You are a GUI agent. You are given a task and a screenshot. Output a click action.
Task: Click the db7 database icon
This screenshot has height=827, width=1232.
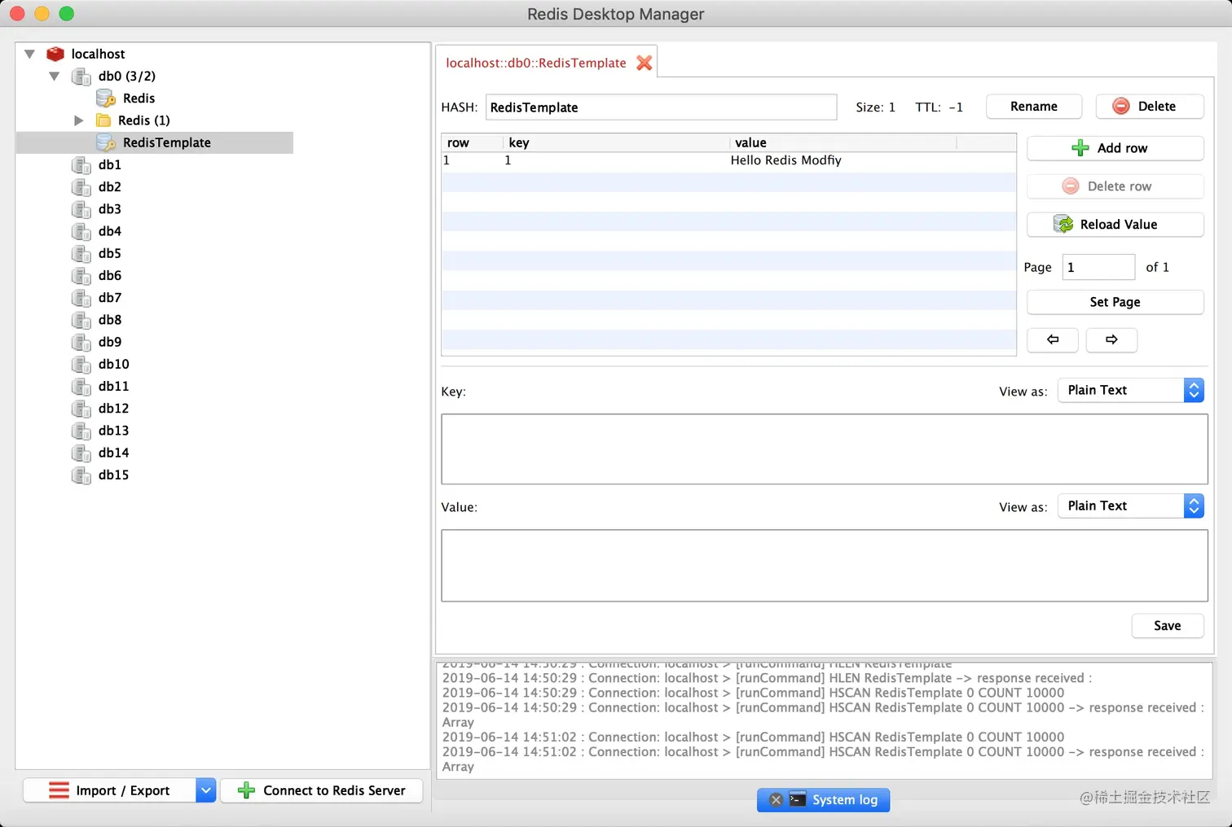coord(81,298)
